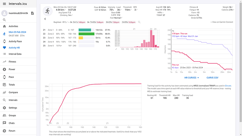
Task: Click the back chevron arrow
Action: (45, 19)
